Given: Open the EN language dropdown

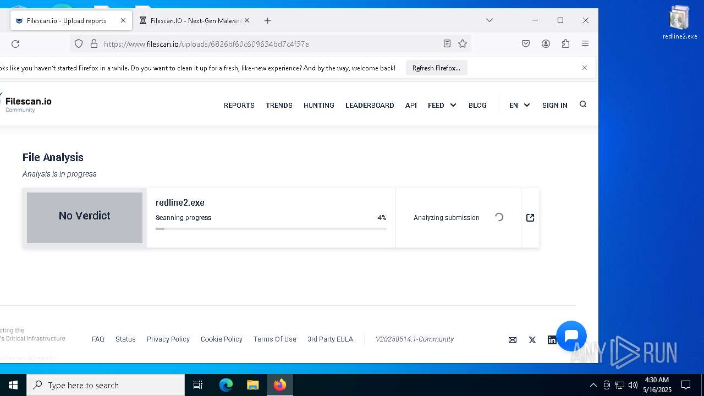Looking at the screenshot, I should [x=520, y=105].
